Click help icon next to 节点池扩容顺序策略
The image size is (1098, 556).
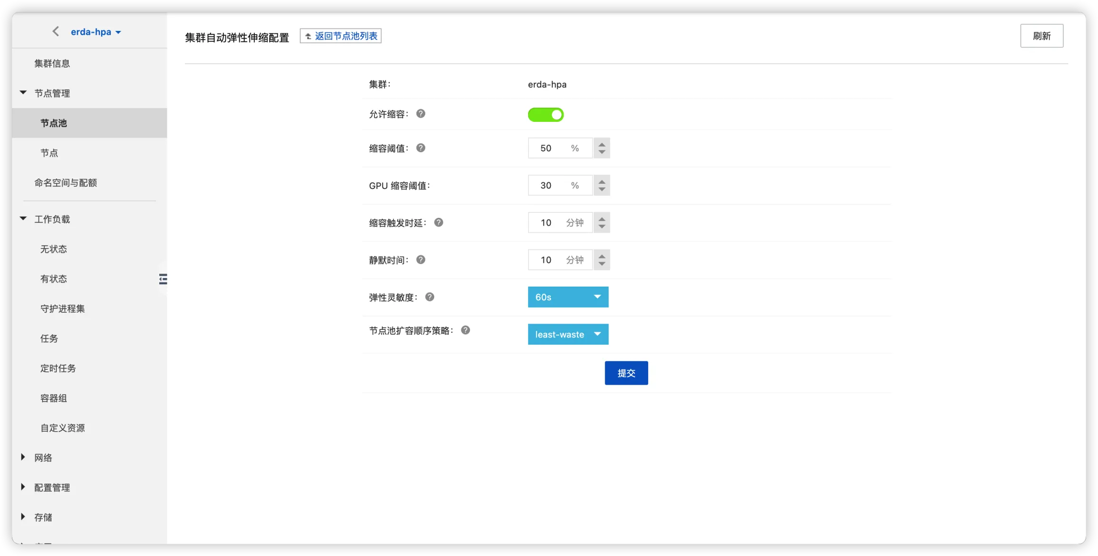click(x=465, y=330)
